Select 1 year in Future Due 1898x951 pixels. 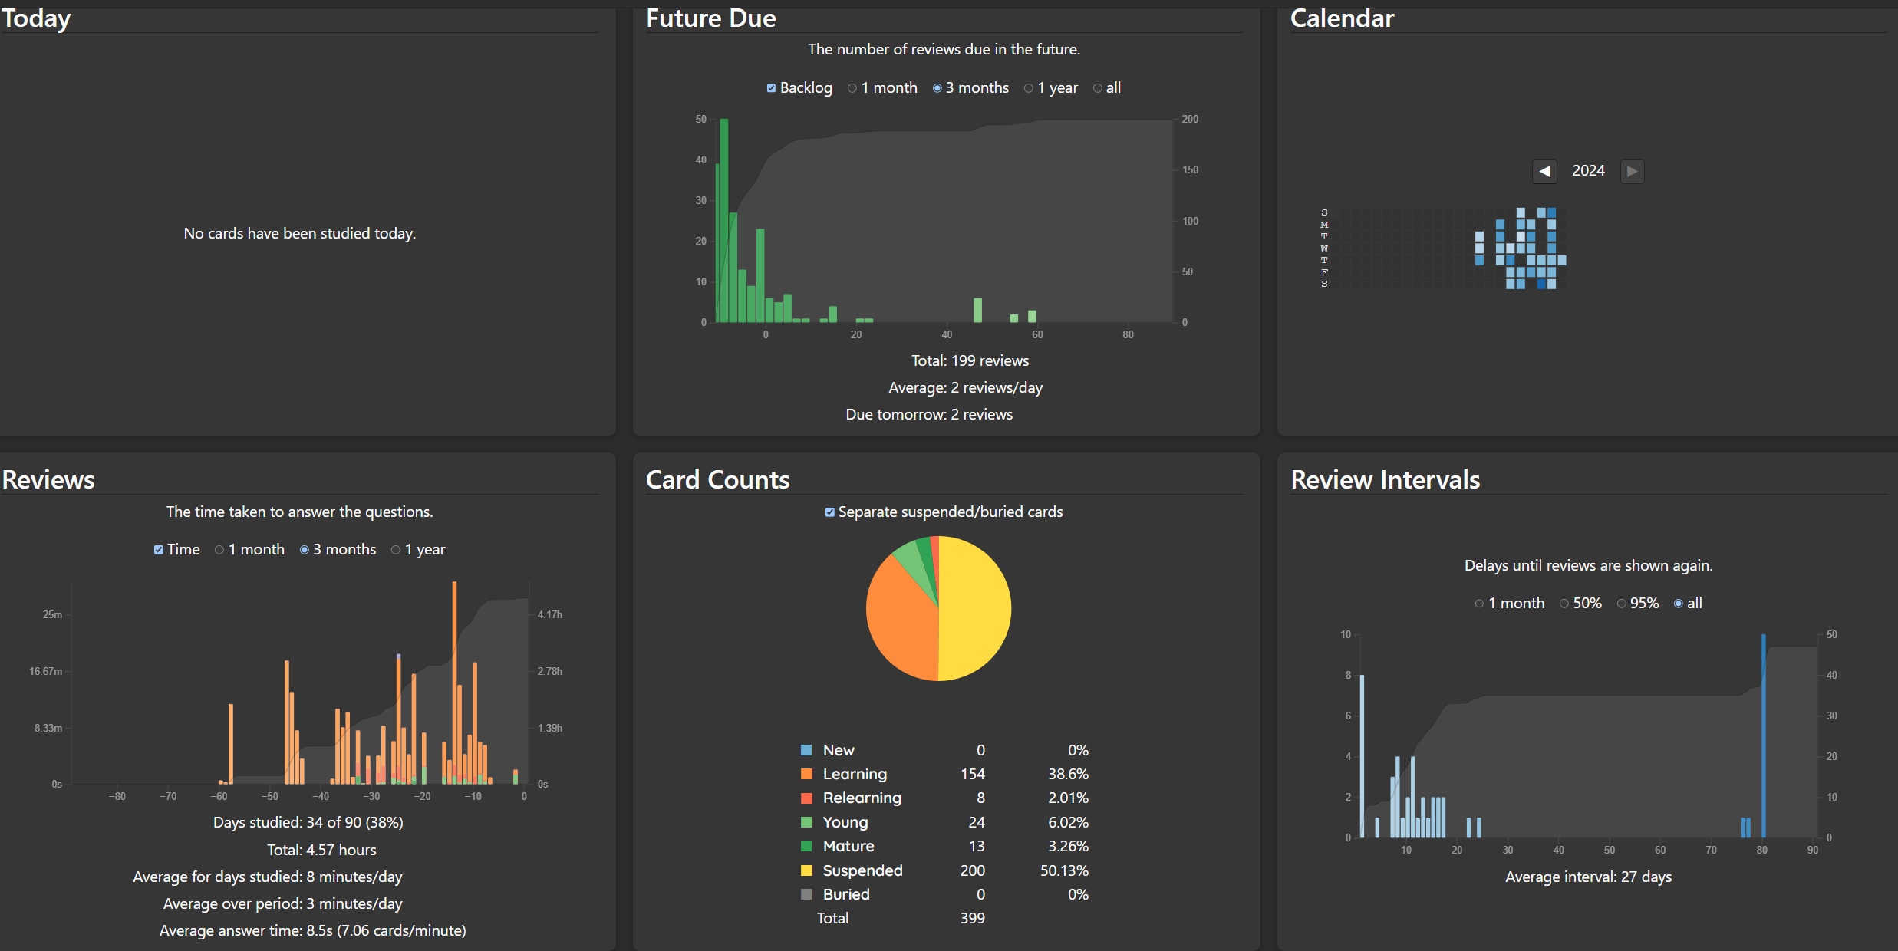click(1029, 88)
